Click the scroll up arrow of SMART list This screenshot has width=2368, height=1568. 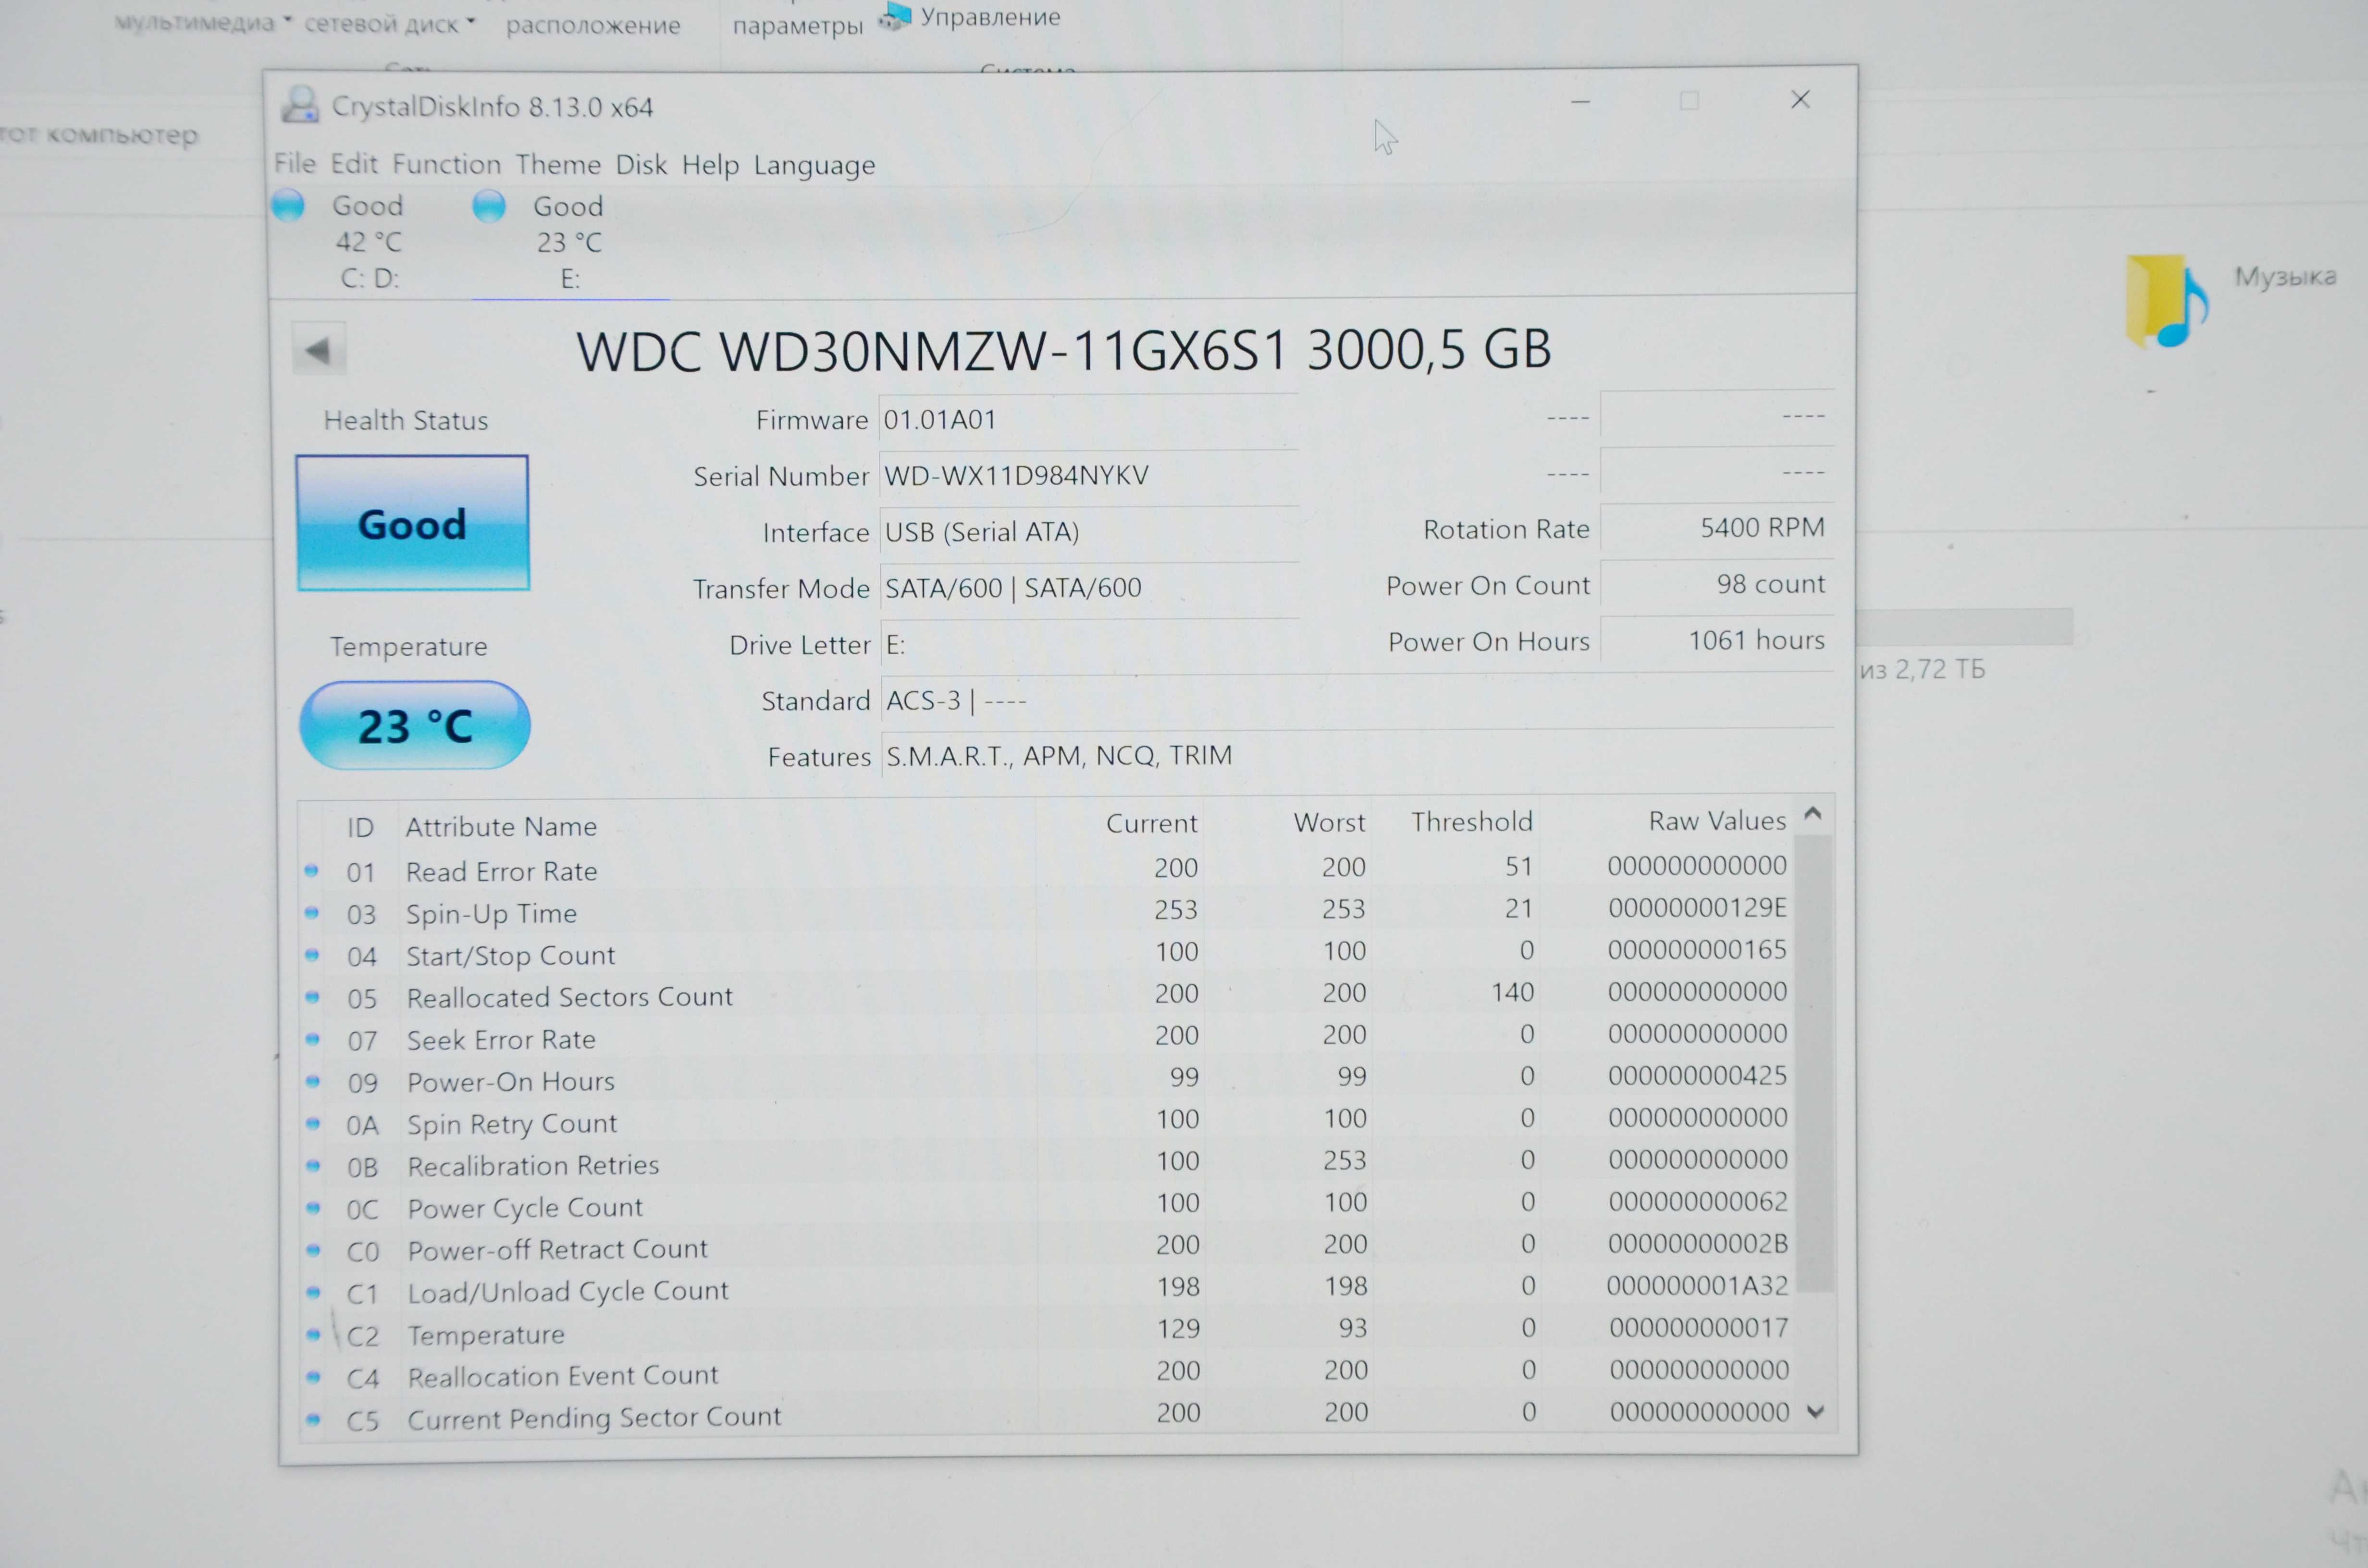[x=1813, y=814]
